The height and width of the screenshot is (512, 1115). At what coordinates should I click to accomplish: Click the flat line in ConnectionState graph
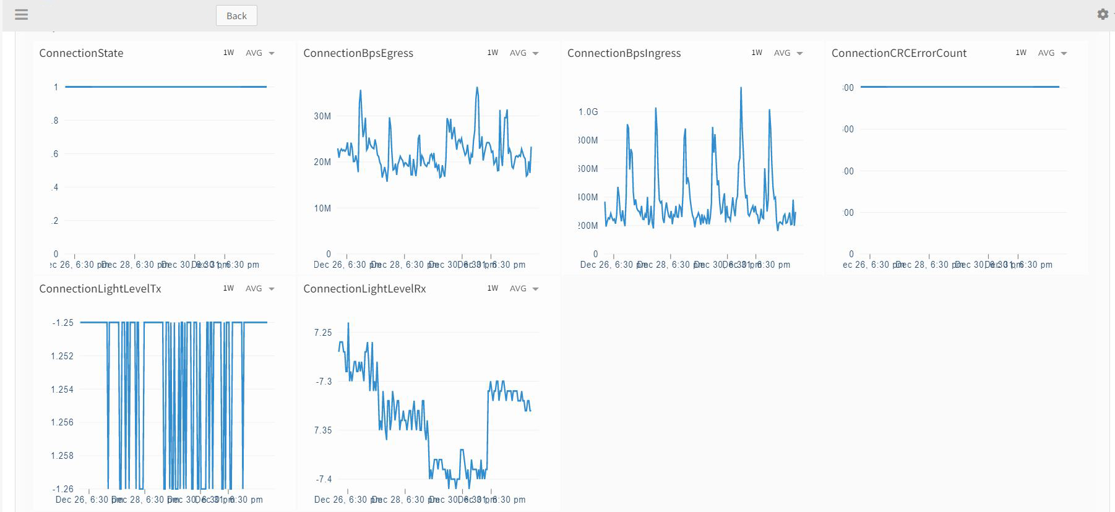pos(166,87)
